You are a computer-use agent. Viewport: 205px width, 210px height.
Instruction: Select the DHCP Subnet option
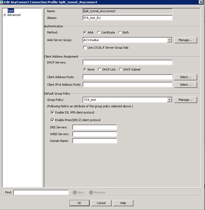(120, 69)
